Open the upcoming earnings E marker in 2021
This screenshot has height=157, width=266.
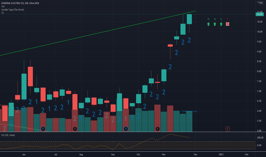(x=227, y=129)
